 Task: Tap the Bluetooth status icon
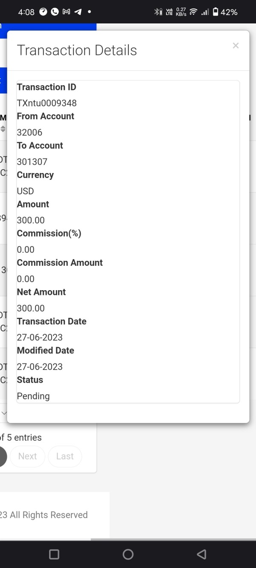click(157, 12)
